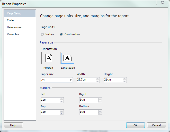
Task: Select the Landscape orientation icon
Action: (68, 58)
